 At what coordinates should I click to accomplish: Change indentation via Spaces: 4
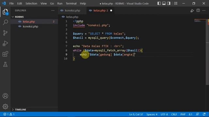tap(152, 114)
